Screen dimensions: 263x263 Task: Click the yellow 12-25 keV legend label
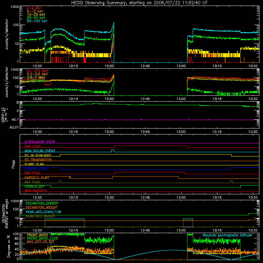pos(36,14)
